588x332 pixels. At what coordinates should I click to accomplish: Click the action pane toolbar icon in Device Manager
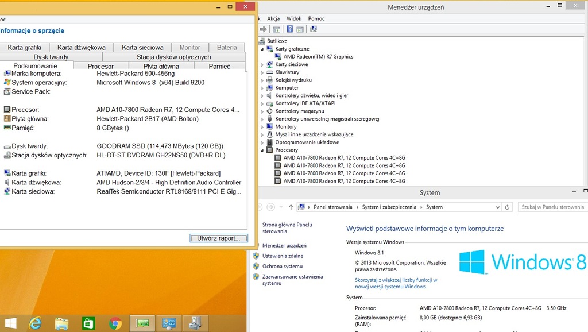pos(300,29)
